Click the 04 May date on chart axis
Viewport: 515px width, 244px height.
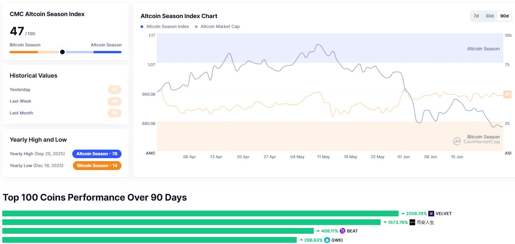tap(297, 157)
